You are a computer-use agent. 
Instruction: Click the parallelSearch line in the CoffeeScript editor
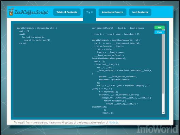tap(37, 28)
